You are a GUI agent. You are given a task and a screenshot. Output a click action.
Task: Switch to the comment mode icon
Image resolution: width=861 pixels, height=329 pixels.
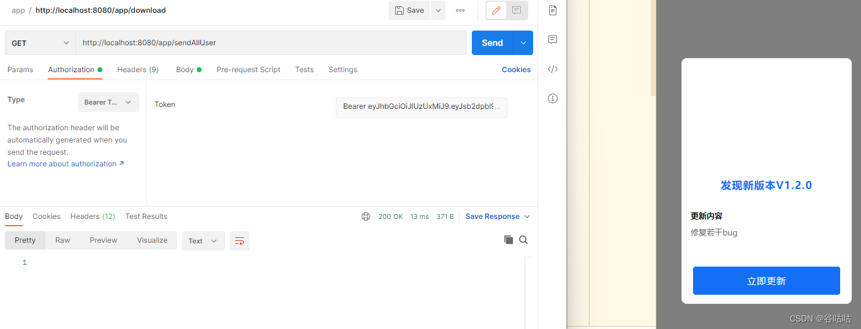[517, 10]
